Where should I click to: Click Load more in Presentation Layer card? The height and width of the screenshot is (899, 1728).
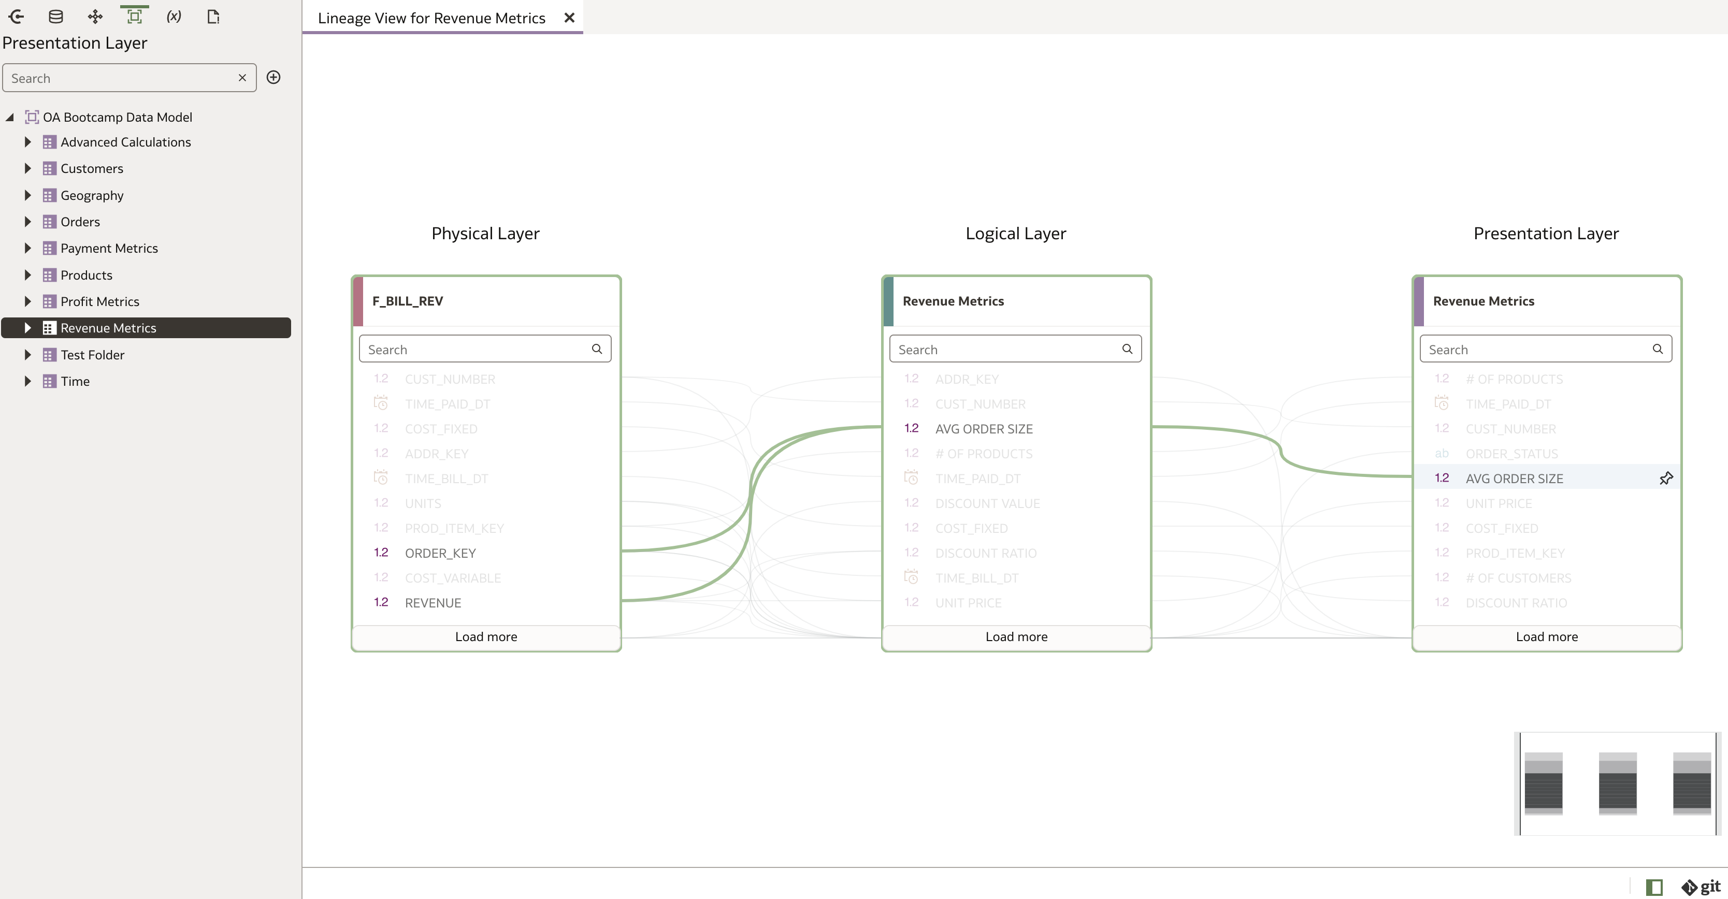[1547, 637]
